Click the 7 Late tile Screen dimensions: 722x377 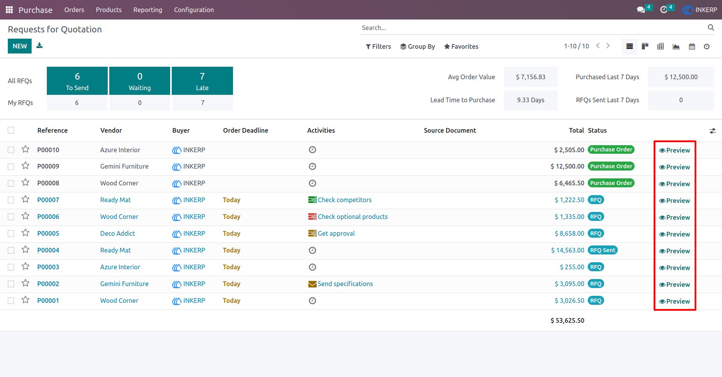[x=202, y=81]
